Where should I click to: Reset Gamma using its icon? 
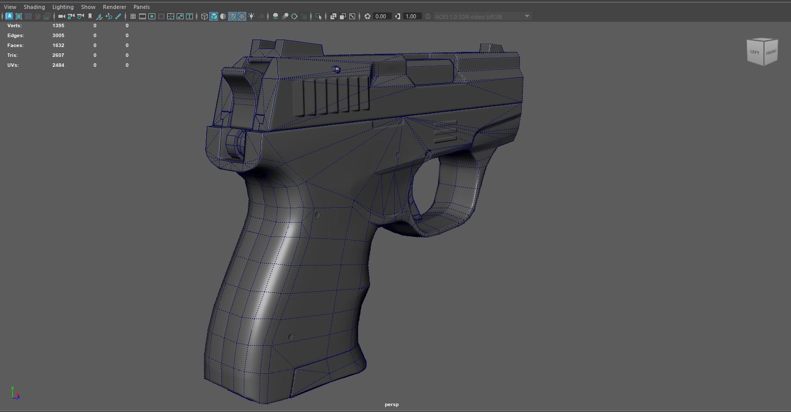tap(398, 16)
